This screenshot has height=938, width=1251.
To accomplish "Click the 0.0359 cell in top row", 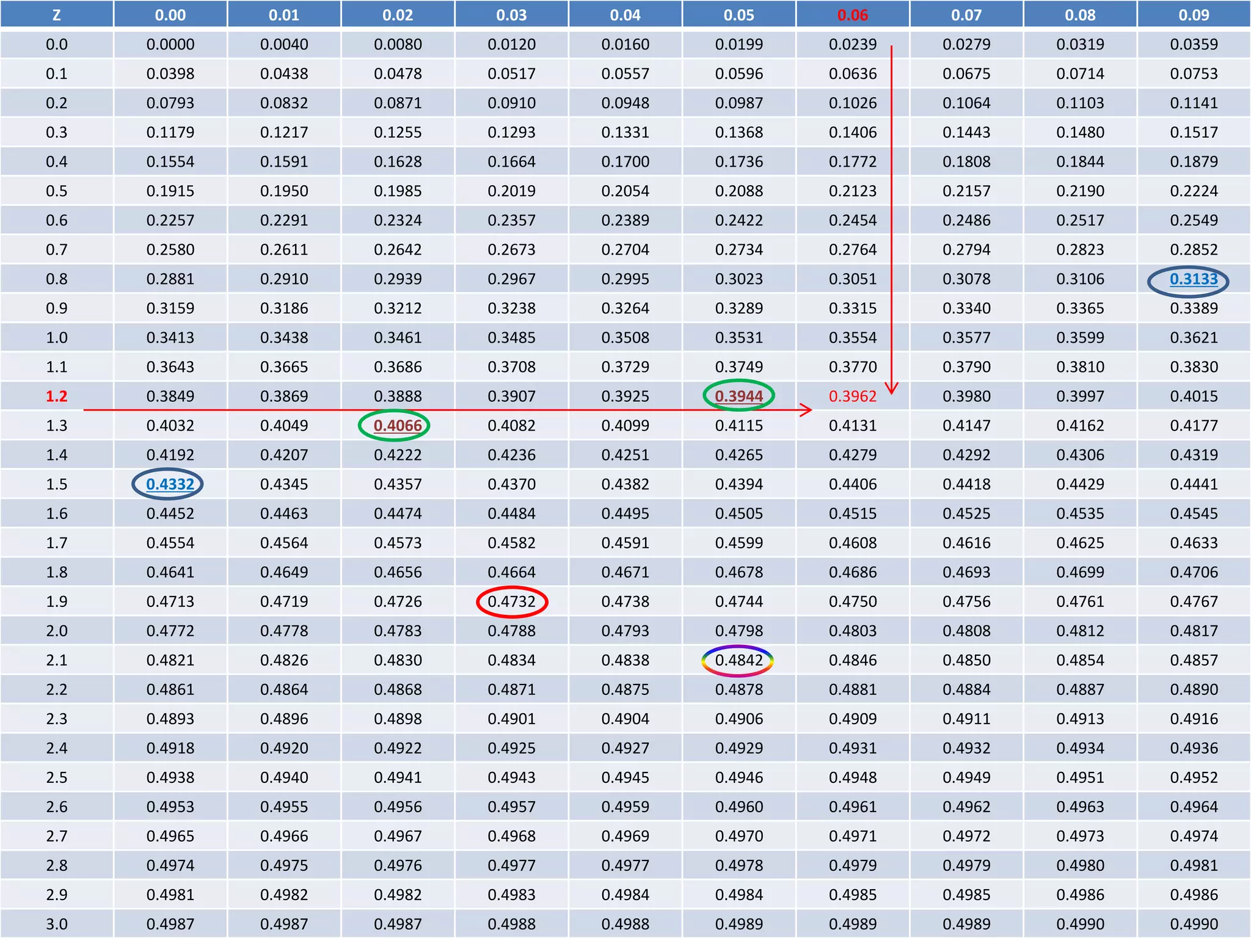I will pyautogui.click(x=1194, y=44).
